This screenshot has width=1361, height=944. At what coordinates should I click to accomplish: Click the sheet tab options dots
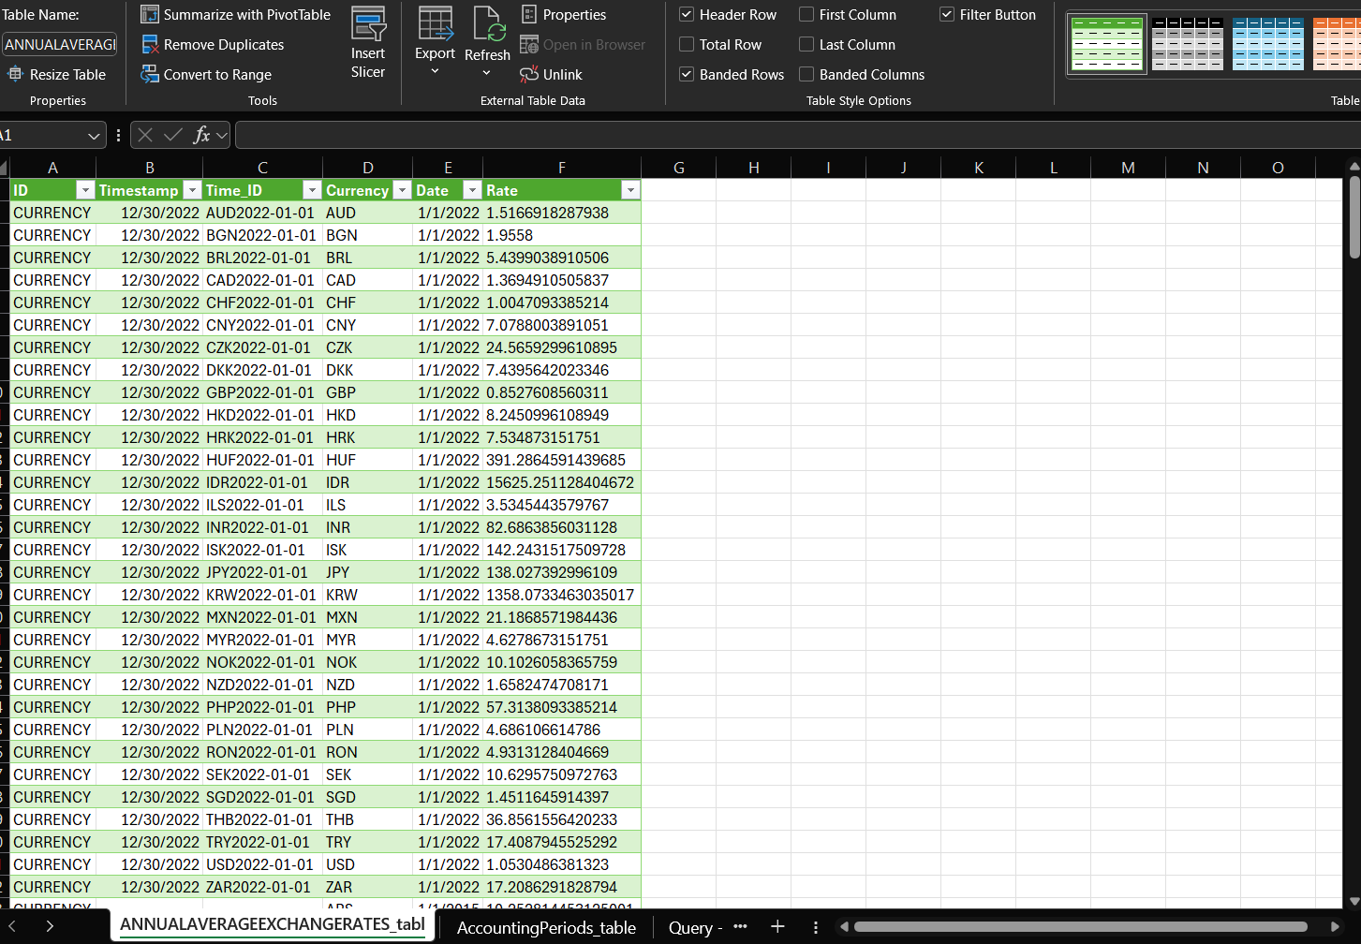point(816,926)
